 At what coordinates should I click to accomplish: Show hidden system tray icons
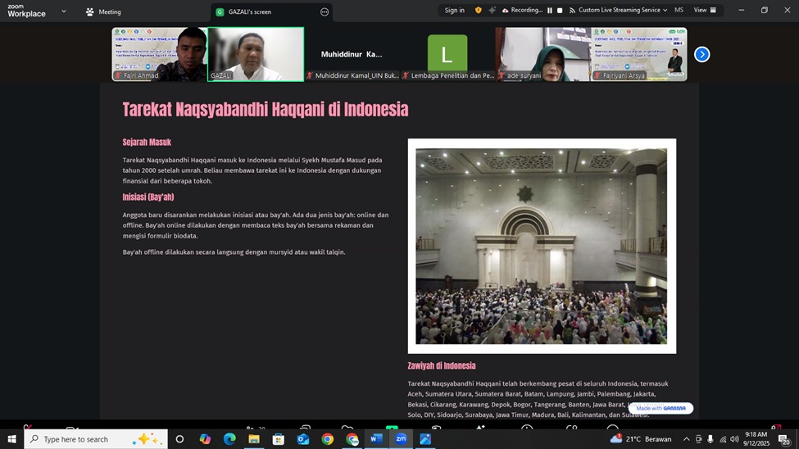[x=687, y=439]
